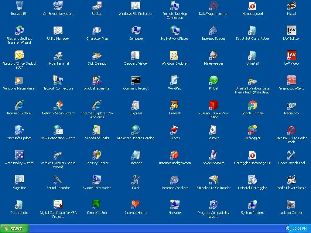Viewport: 311px width, 233px height.
Task: Open System Information icon
Action: [x=97, y=180]
